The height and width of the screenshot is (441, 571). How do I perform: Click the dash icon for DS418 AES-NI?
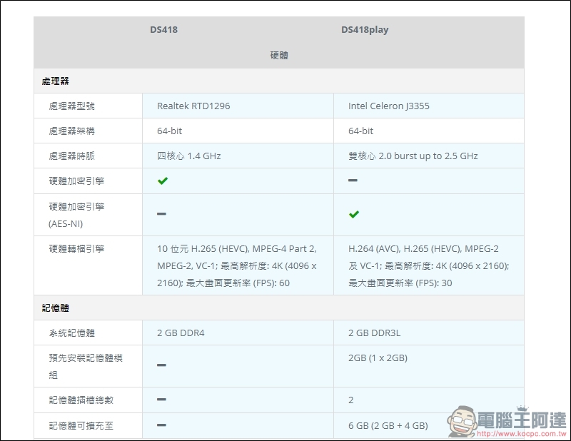[x=161, y=214]
